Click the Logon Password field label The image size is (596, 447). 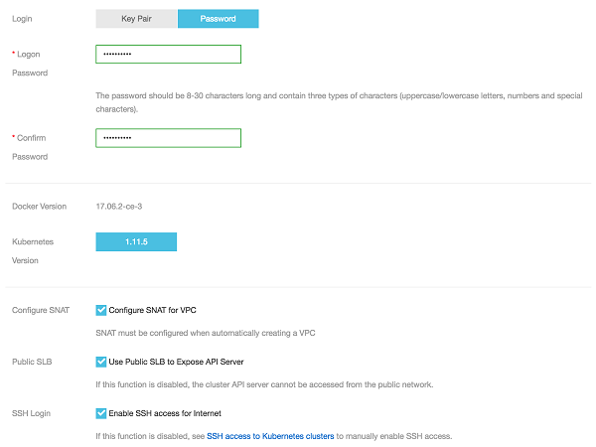click(x=29, y=63)
